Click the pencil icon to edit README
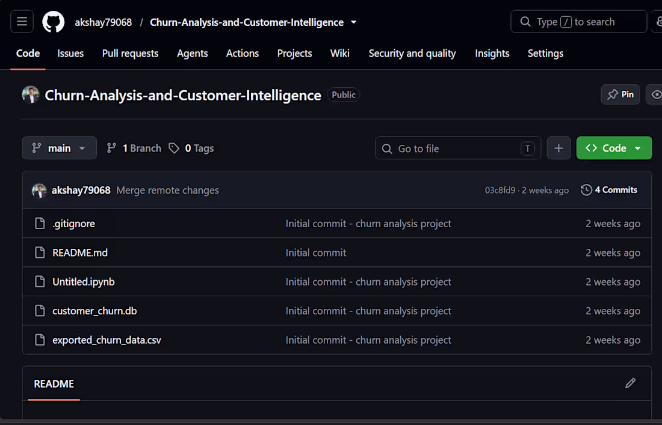The height and width of the screenshot is (425, 662). coord(630,383)
